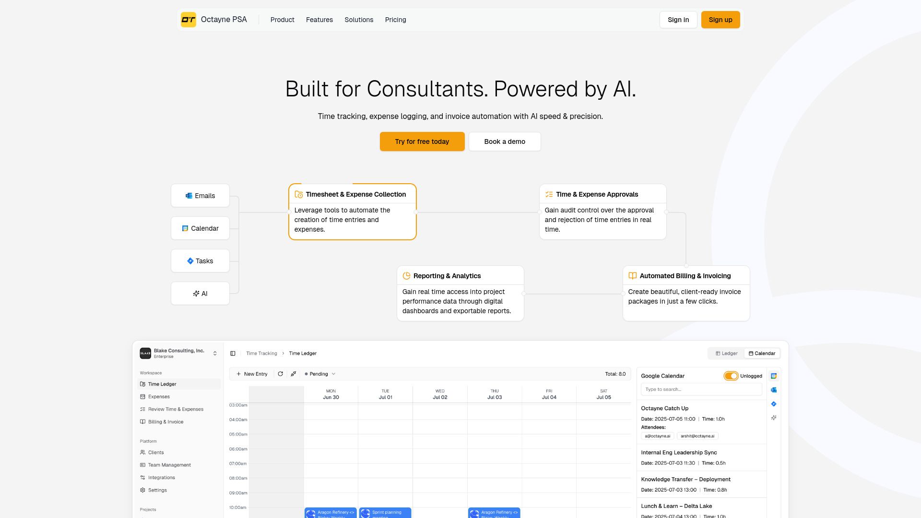Switch to Ledger view
Viewport: 921px width, 518px height.
click(727, 353)
